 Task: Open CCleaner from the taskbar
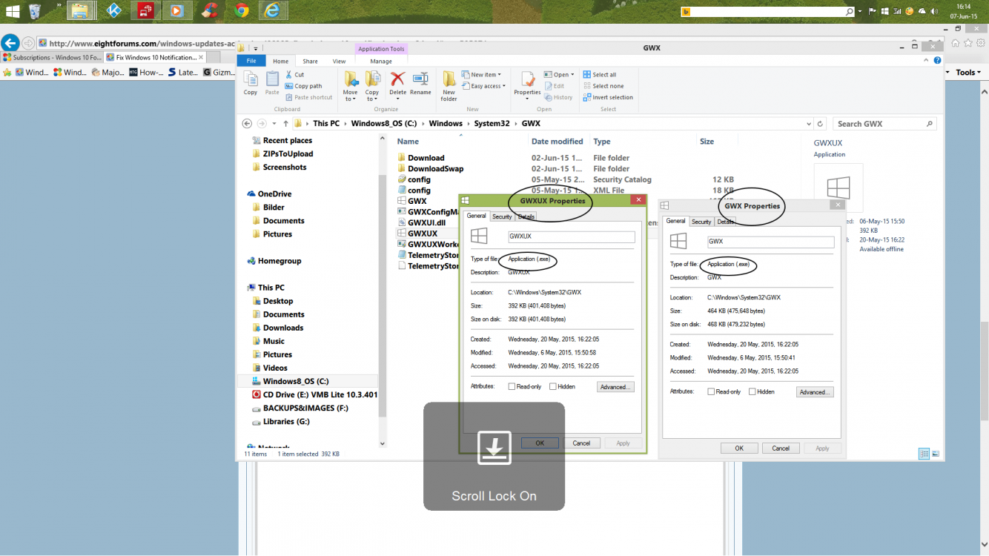(210, 10)
